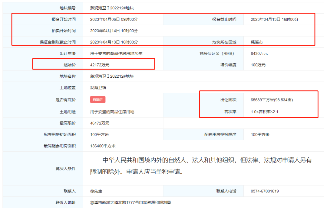Click the 联系人地址 address text
327x213 pixels.
(130, 202)
